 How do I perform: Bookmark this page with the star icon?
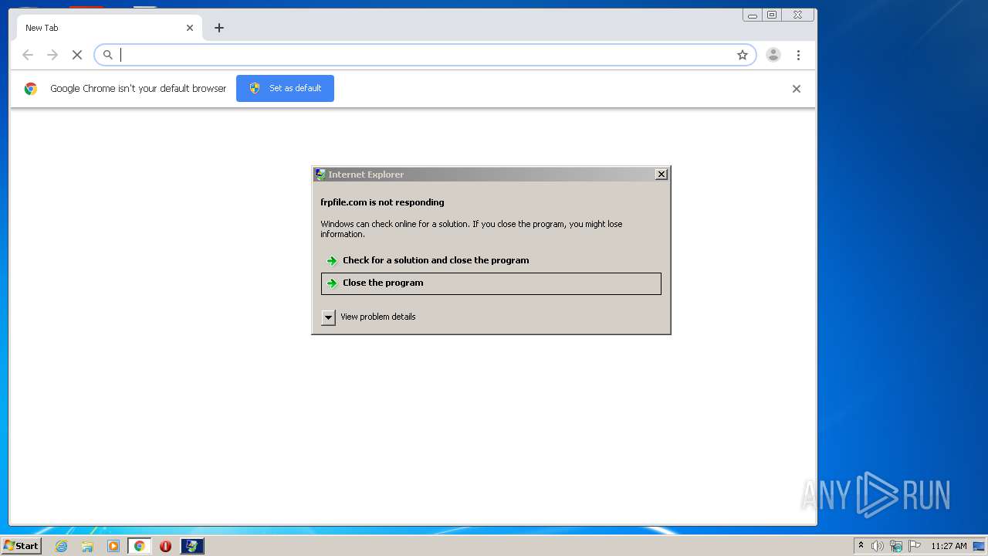pyautogui.click(x=743, y=55)
